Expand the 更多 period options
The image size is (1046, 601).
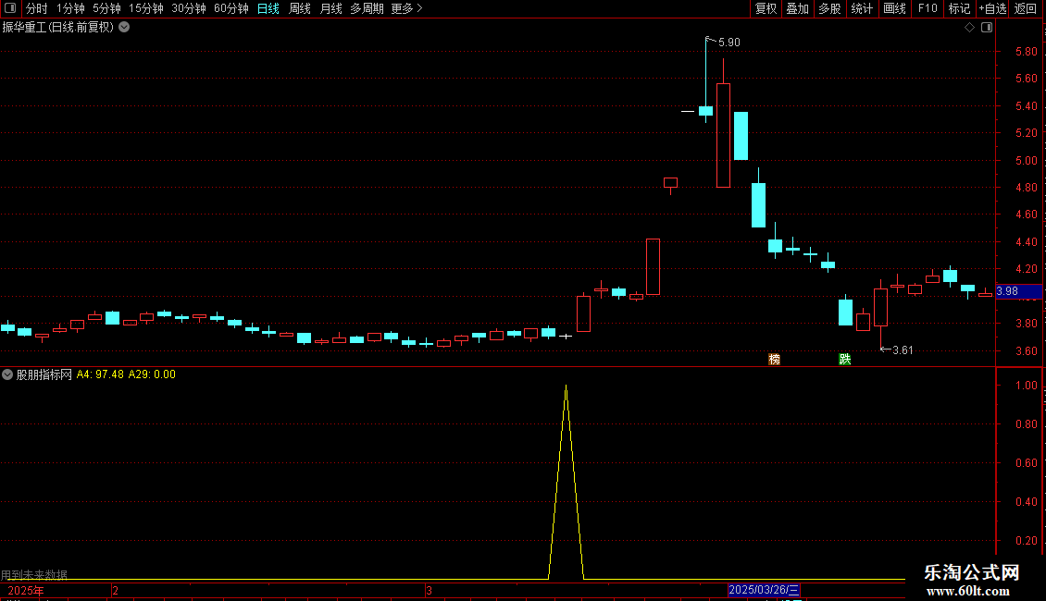pos(406,8)
